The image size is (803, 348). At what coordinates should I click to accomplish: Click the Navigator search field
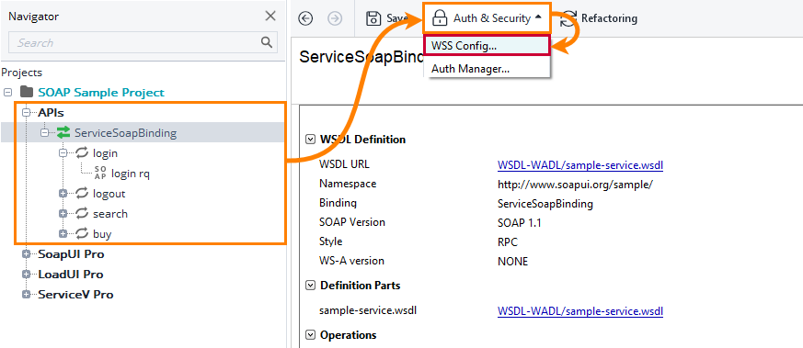tap(143, 42)
